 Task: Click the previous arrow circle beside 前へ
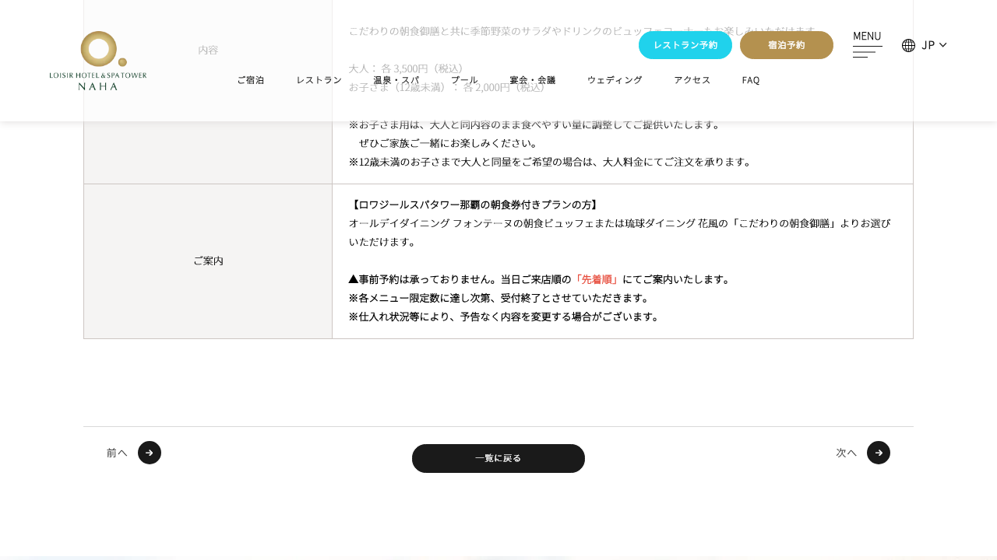[150, 453]
